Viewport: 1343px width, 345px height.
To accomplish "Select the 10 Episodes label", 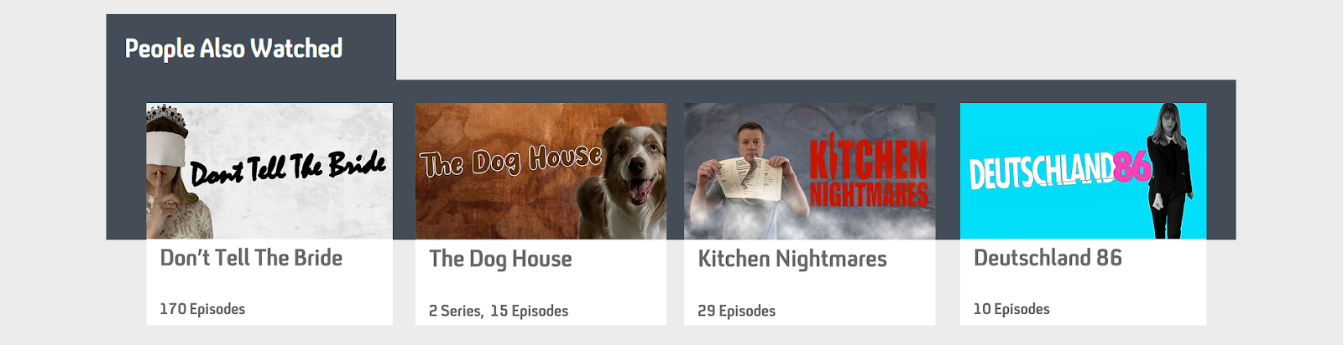I will coord(1011,309).
